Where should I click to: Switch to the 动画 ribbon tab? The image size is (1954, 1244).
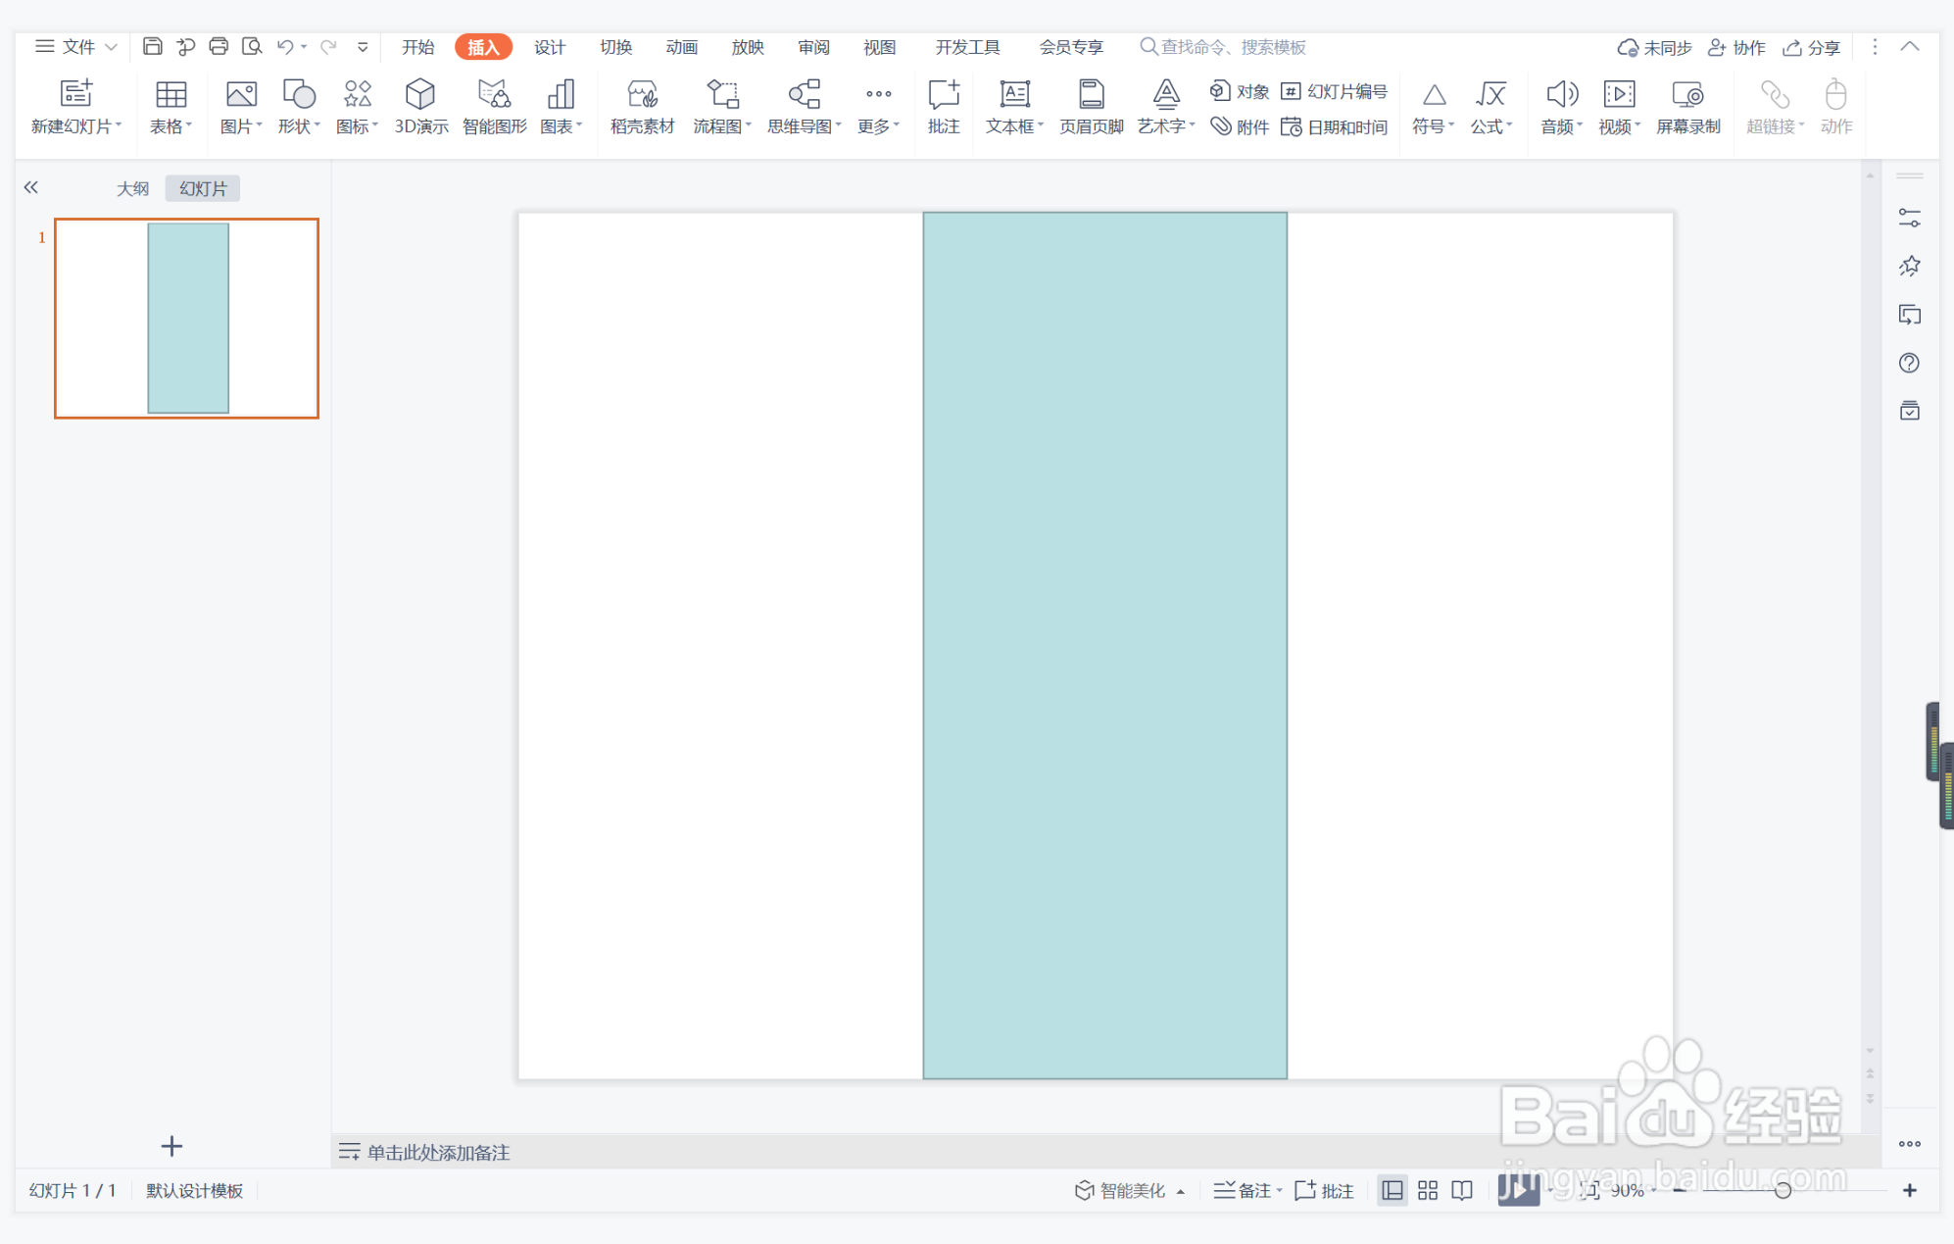[x=681, y=47]
